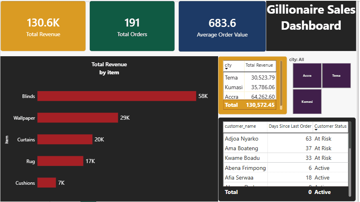Screen dimensions: 360x202
Task: Sort city table by city column header
Action: (234, 66)
